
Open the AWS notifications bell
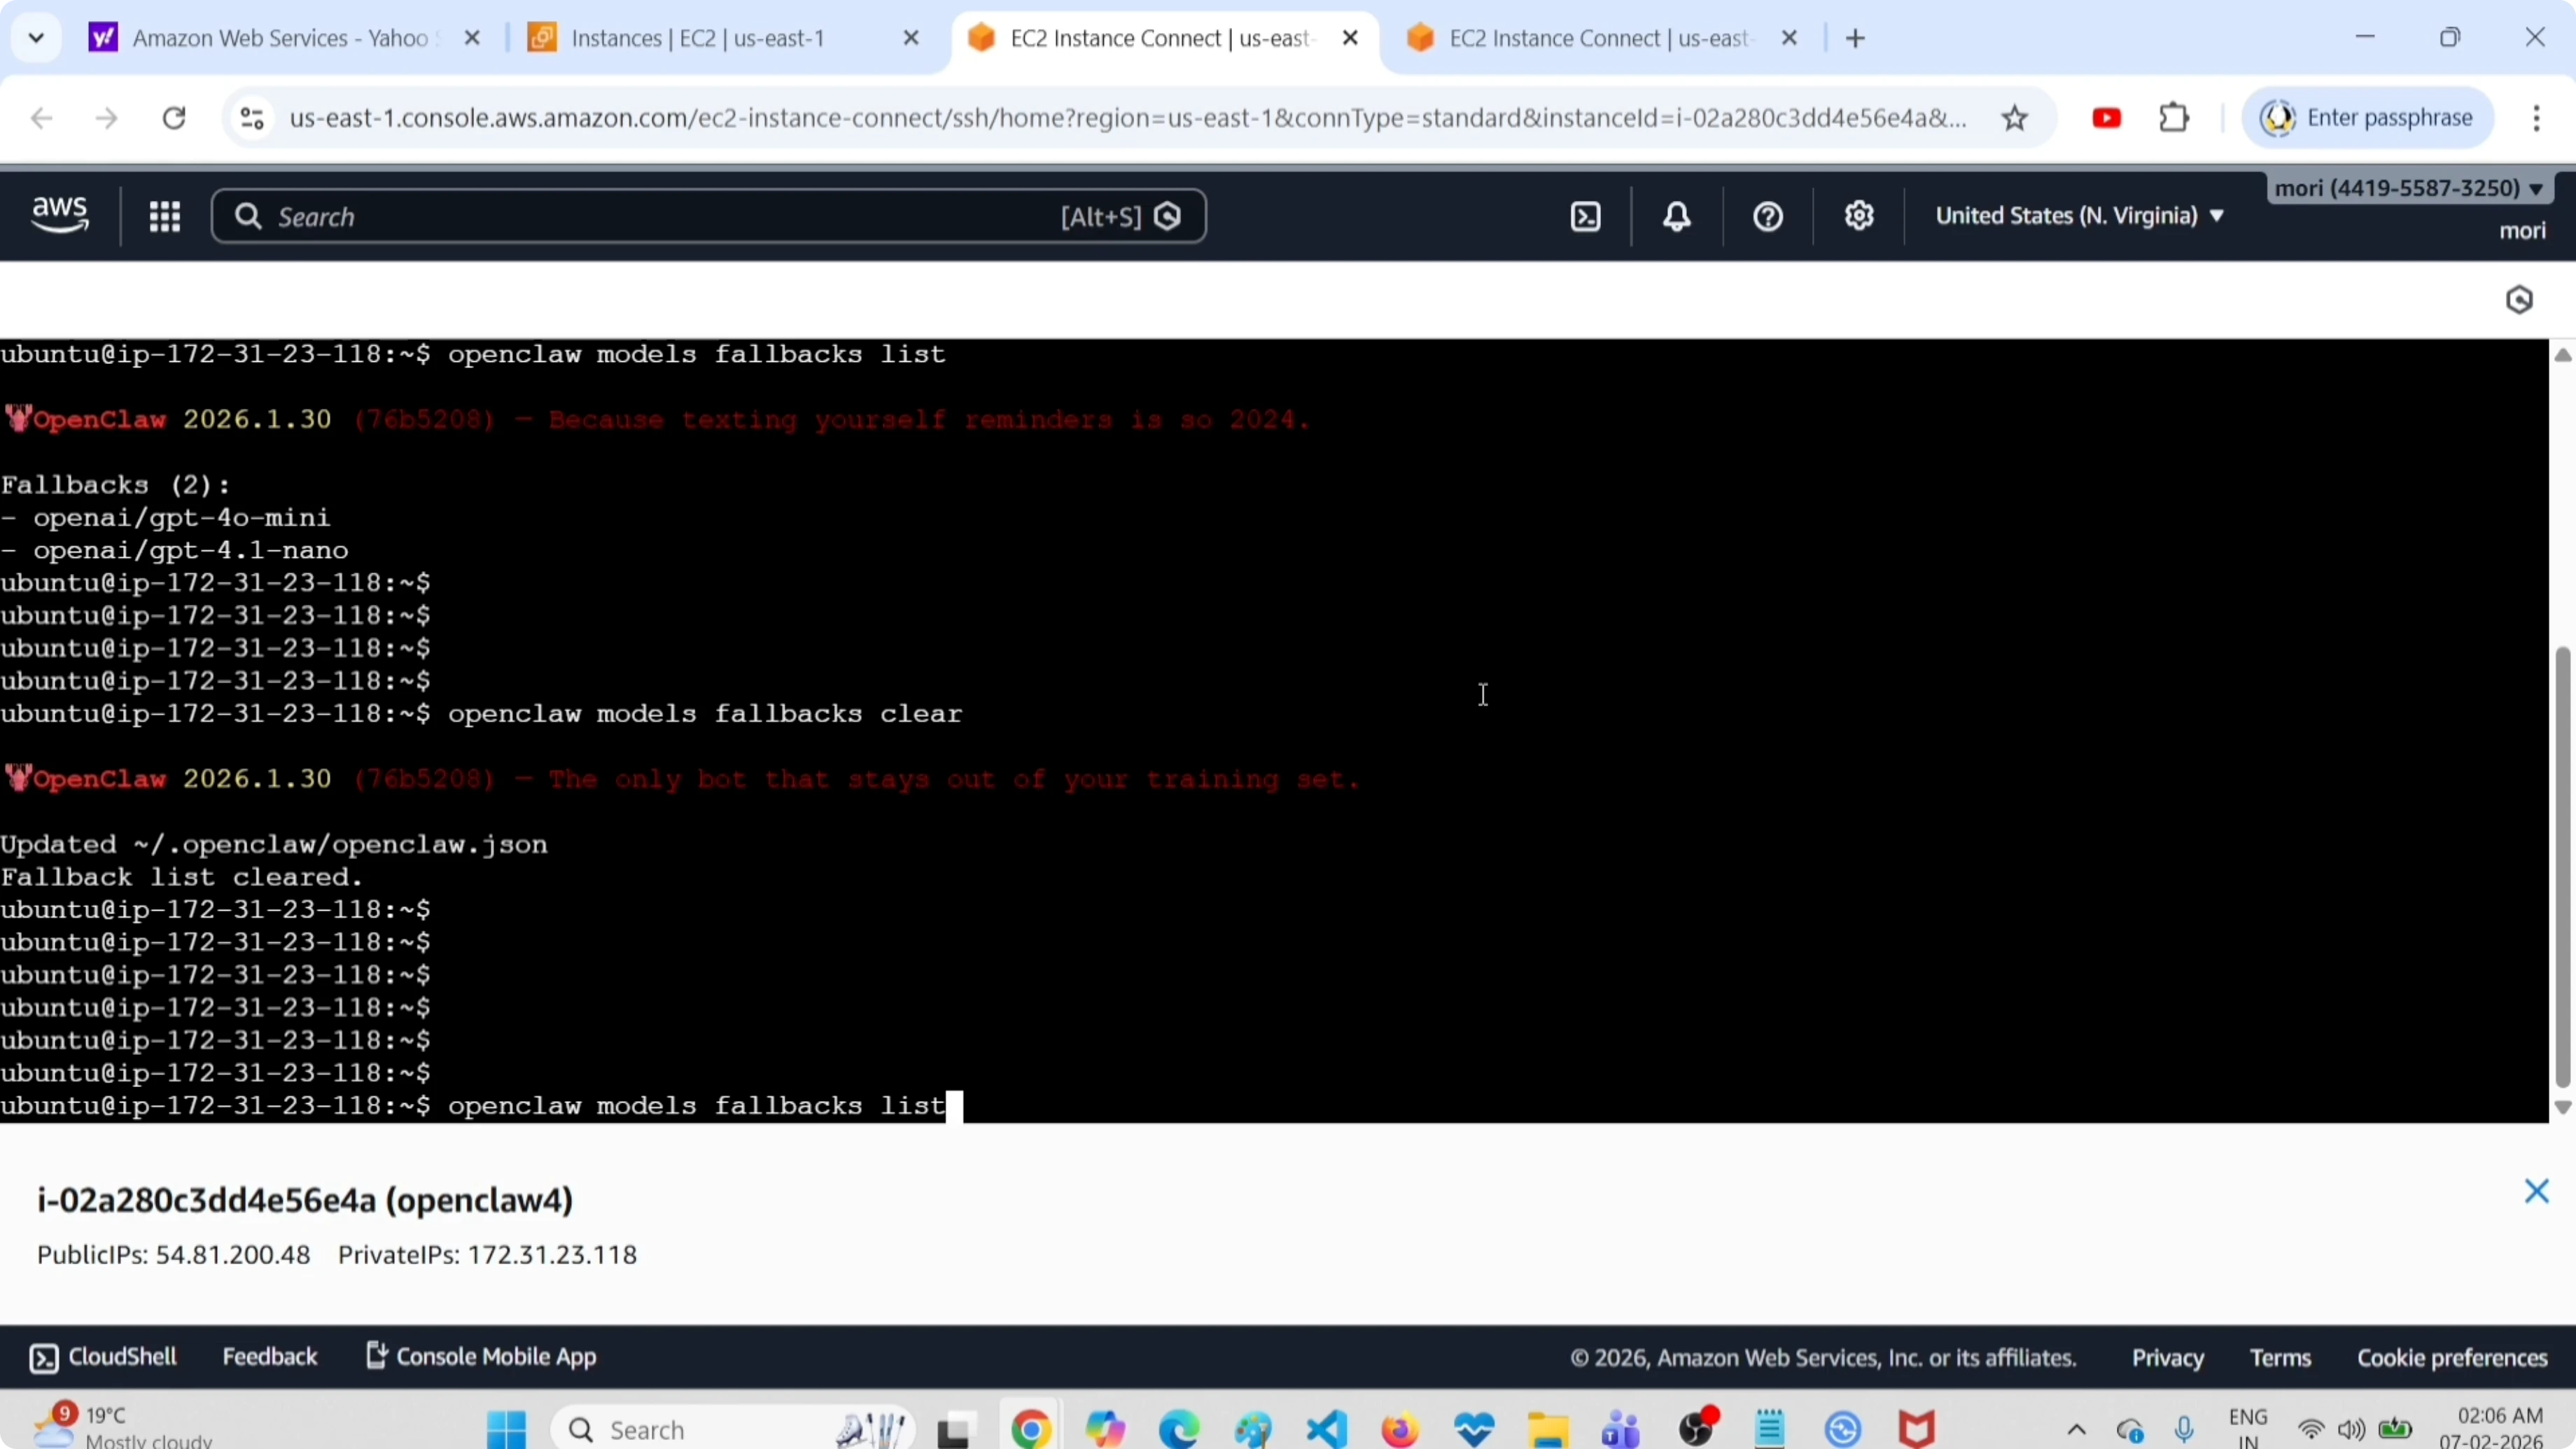click(1676, 216)
